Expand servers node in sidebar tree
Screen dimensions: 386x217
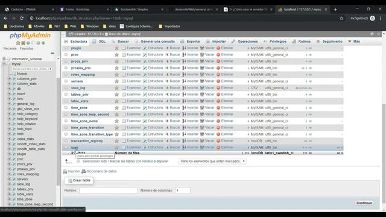tap(10, 179)
